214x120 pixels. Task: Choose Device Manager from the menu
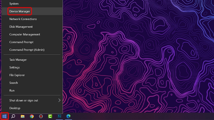32,11
